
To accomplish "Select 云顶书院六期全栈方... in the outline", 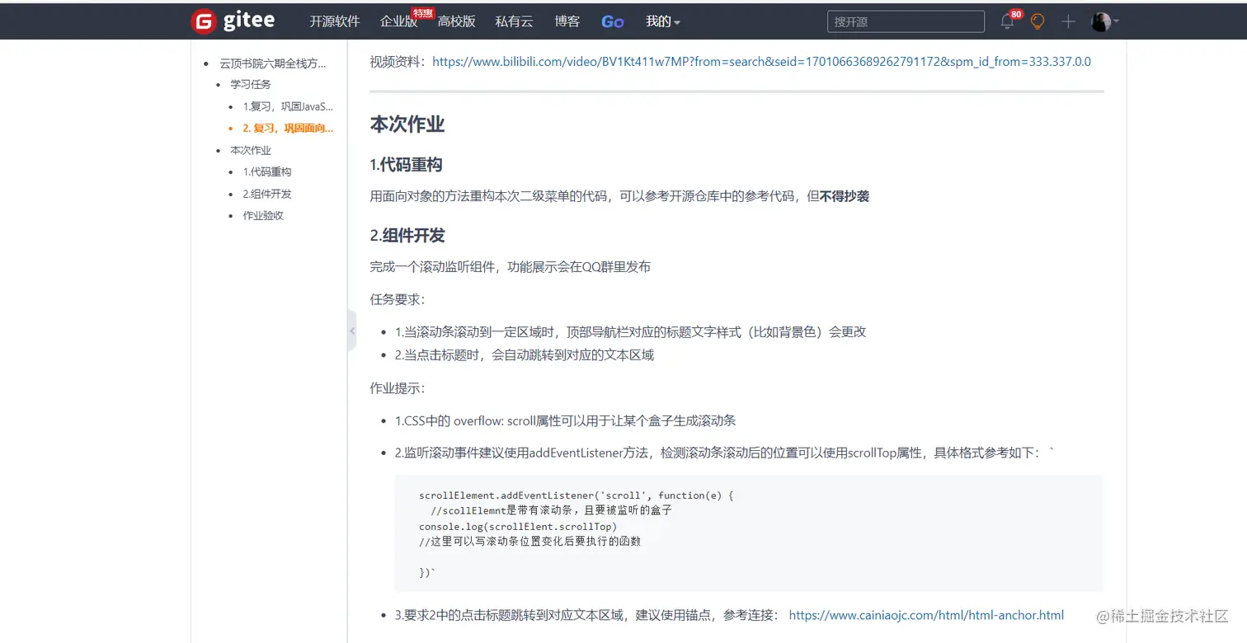I will click(272, 63).
